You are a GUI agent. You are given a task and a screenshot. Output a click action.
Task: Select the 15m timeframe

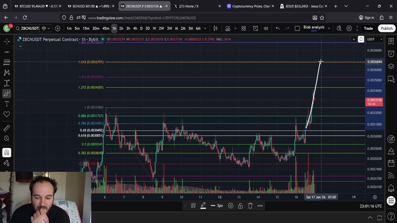point(86,28)
